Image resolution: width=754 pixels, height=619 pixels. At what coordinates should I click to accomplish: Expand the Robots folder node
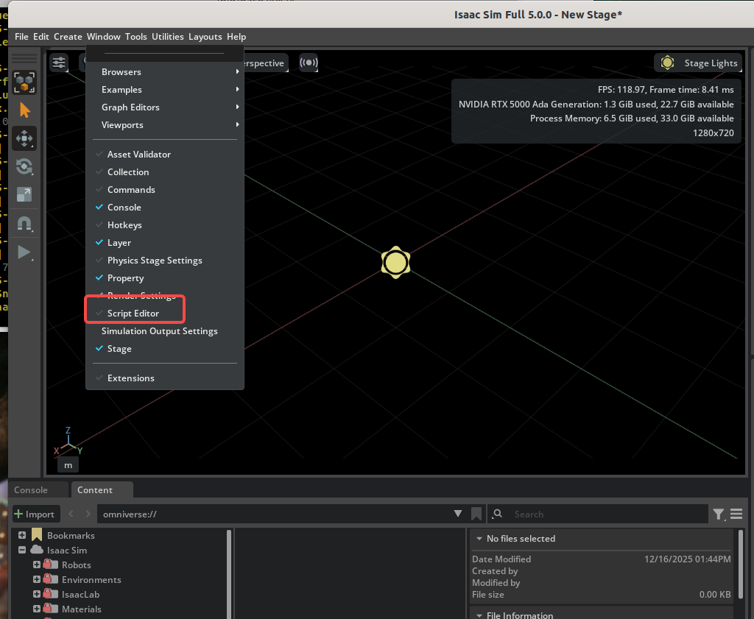[37, 565]
